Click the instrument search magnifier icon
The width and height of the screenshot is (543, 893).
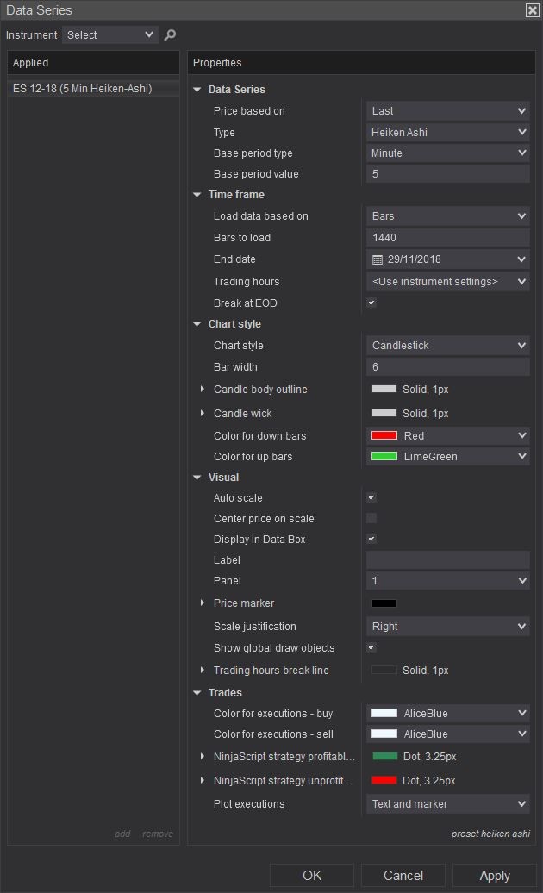pos(170,35)
